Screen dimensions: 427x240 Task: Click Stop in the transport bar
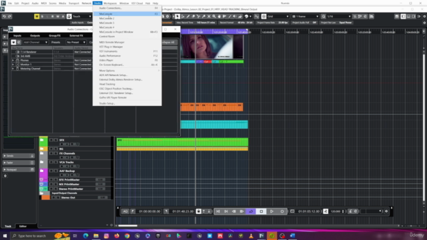click(261, 211)
